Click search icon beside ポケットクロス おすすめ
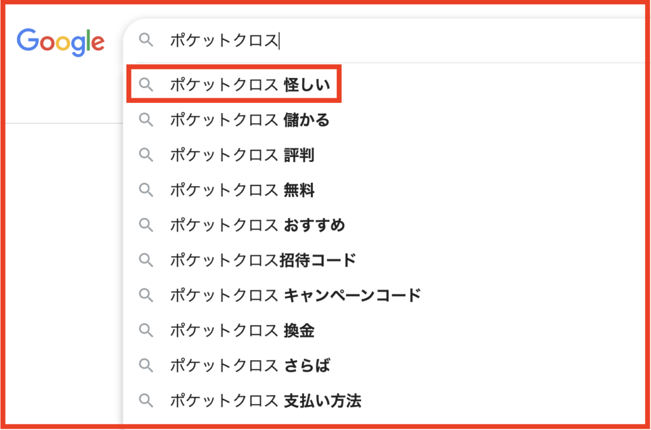The image size is (651, 430). tap(146, 224)
